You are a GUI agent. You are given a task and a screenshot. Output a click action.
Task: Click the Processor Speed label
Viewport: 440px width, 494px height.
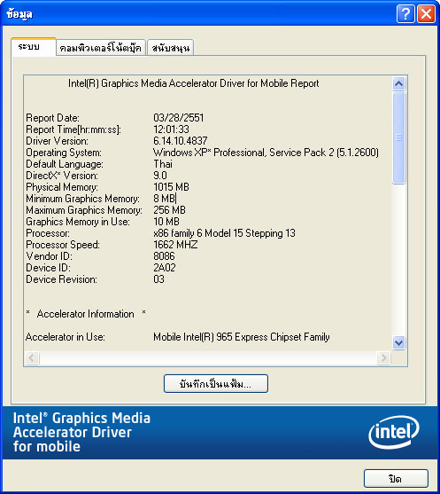63,245
